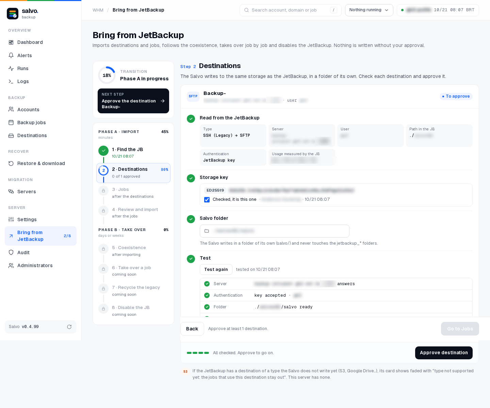The width and height of the screenshot is (490, 408).
Task: Click the Back button
Action: [192, 329]
